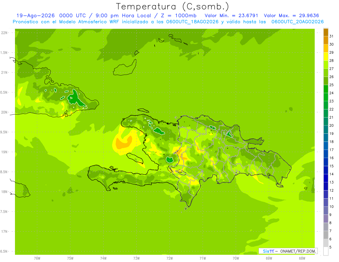Click the legend color band between 23 and 24
Screen dimensions: 339x262
[326, 97]
